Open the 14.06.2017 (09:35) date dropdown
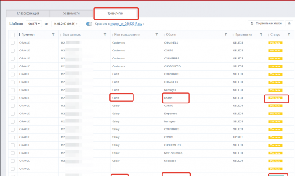The height and width of the screenshot is (176, 295). point(66,24)
